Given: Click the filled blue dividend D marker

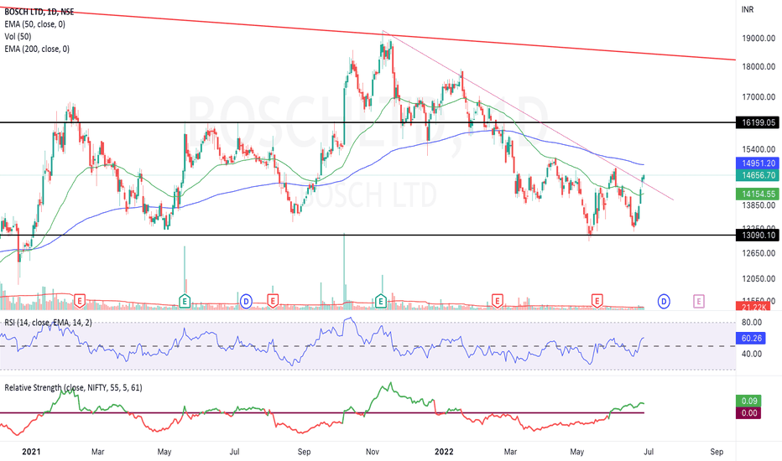Looking at the screenshot, I should pos(246,301).
